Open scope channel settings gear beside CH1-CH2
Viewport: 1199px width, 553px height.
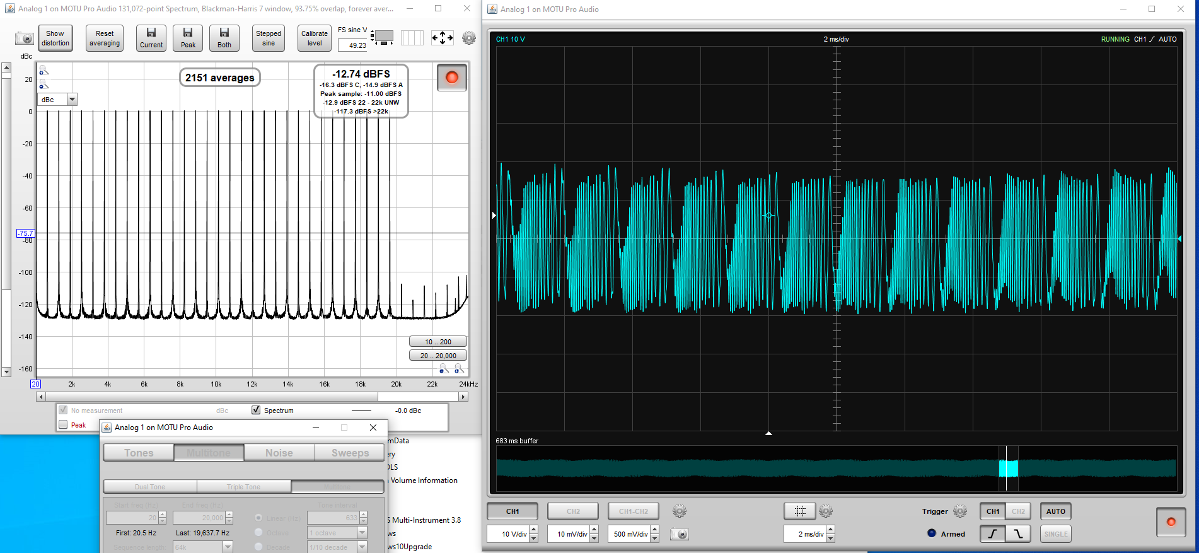679,511
